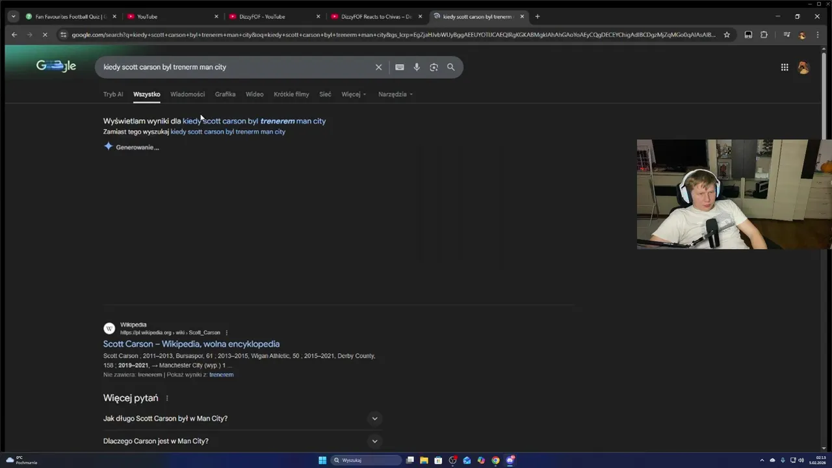Start voice search with the microphone
Image resolution: width=832 pixels, height=468 pixels.
pyautogui.click(x=417, y=67)
